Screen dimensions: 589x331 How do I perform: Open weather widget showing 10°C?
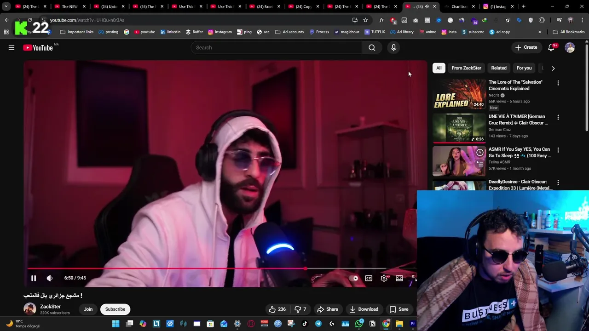[23, 324]
